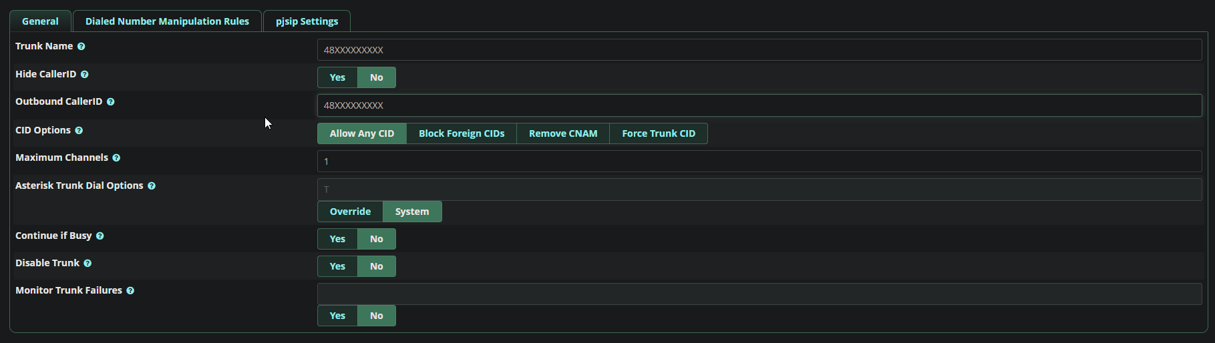Click Monitor Trunk Failures help icon
The width and height of the screenshot is (1215, 343).
tap(130, 291)
